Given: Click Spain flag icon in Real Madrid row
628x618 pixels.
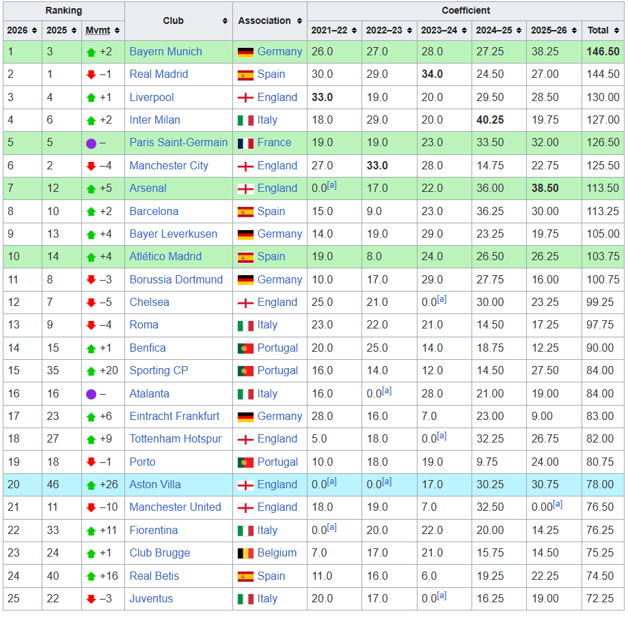Looking at the screenshot, I should 245,75.
